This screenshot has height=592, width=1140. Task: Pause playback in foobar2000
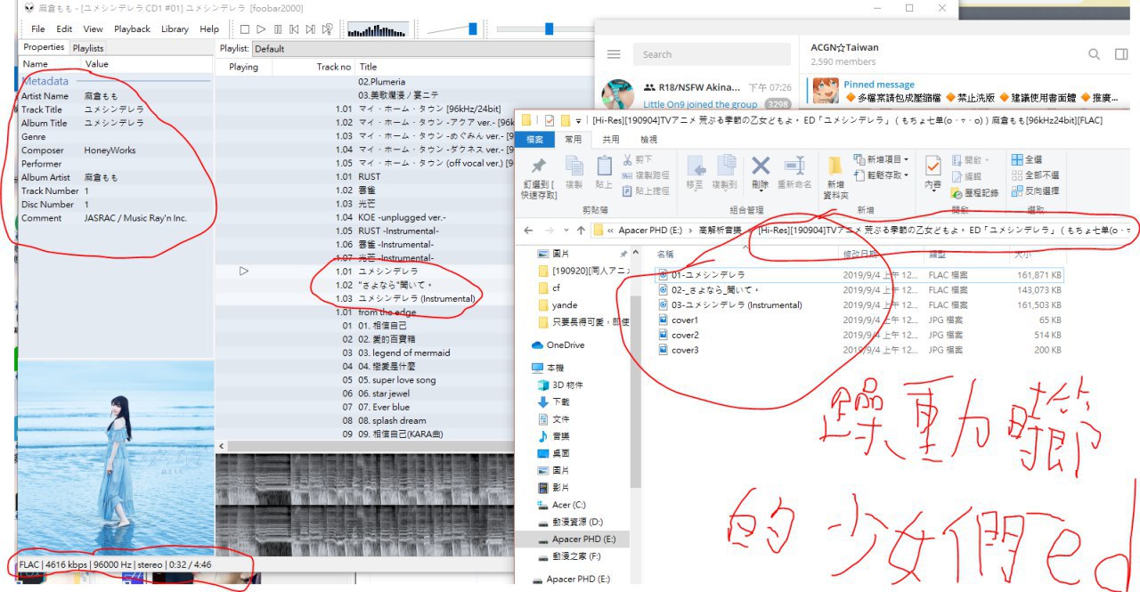click(278, 29)
